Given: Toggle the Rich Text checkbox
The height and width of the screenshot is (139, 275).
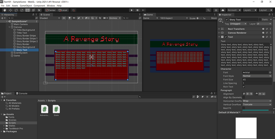Looking at the screenshot, I should pos(244,87).
